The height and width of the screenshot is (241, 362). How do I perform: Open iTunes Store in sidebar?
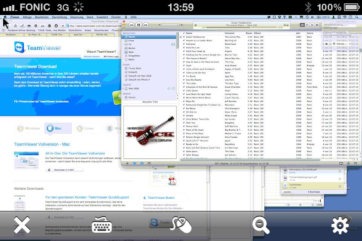(x=149, y=68)
